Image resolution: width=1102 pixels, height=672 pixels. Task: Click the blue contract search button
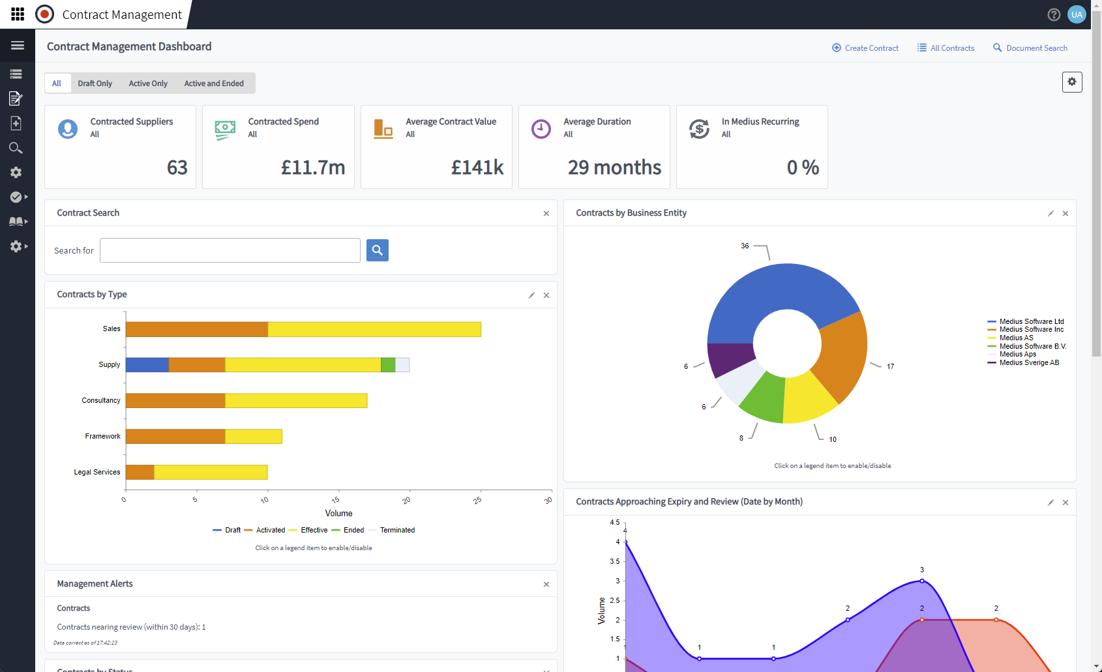click(x=377, y=250)
